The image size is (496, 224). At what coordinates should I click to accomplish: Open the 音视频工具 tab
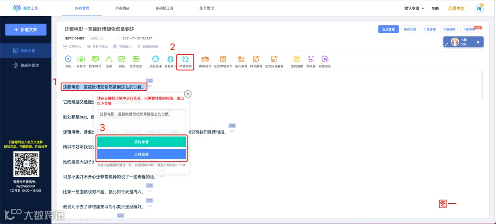[164, 8]
